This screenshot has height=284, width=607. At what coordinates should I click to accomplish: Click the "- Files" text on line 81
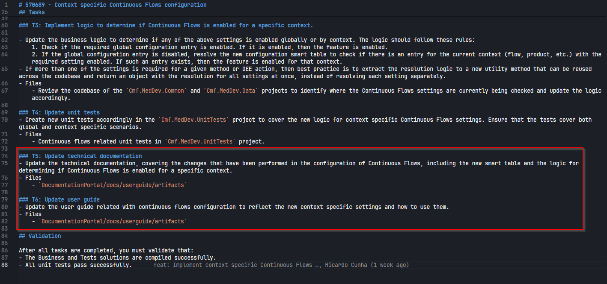(30, 214)
